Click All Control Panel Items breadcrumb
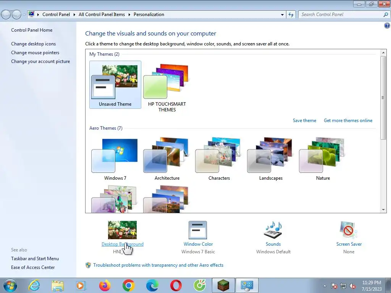This screenshot has height=293, width=391. tap(102, 14)
